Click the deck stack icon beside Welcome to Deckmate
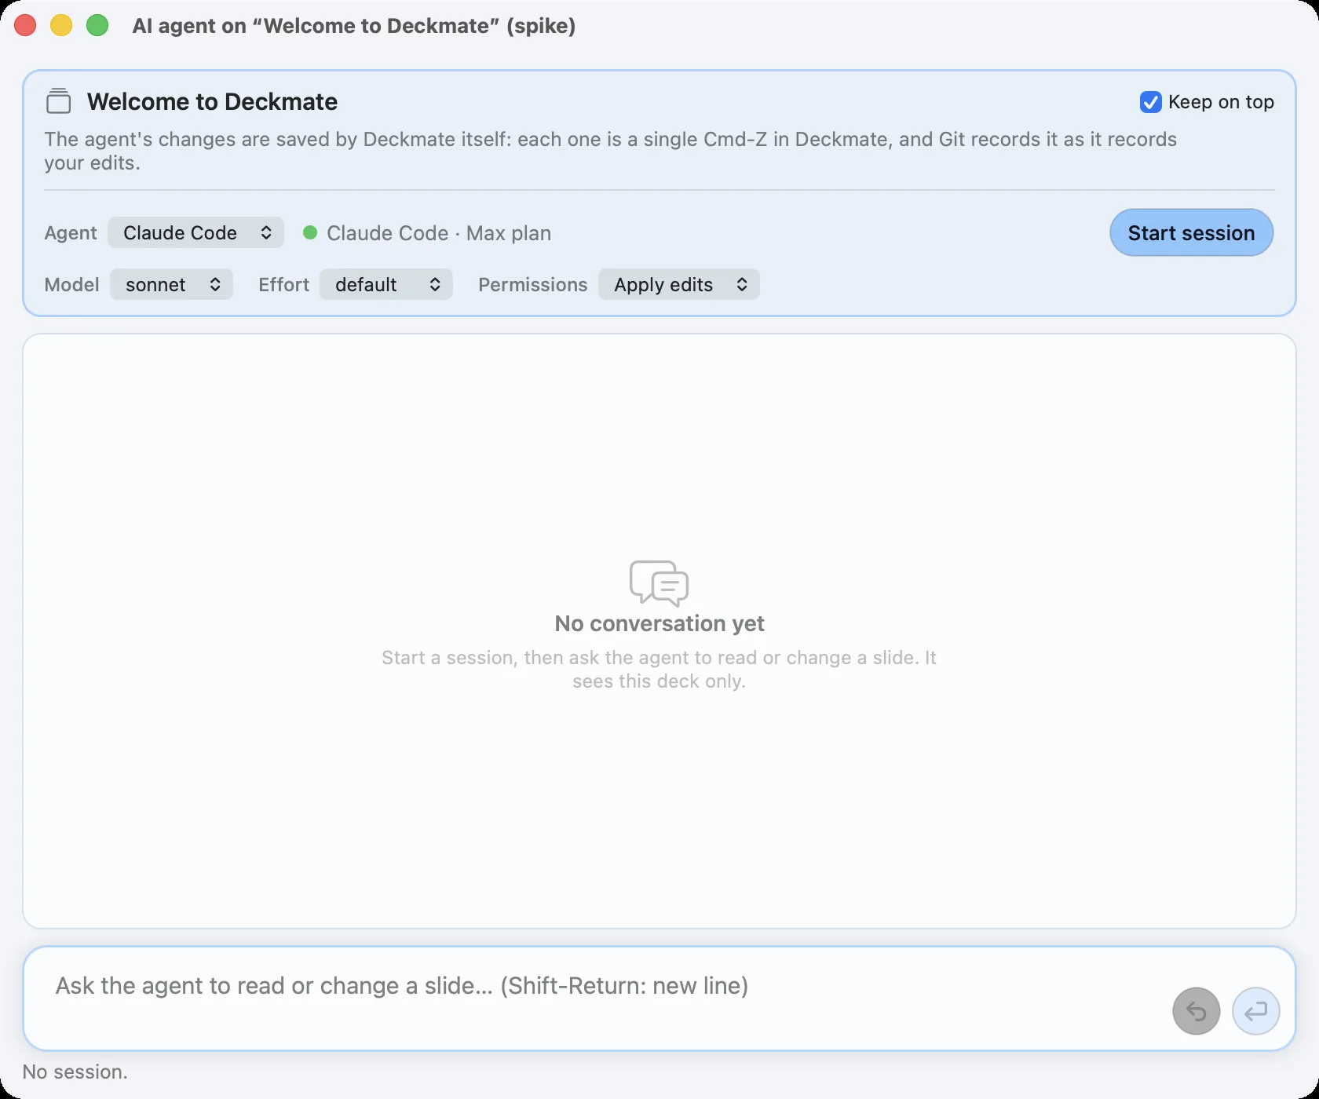 (x=58, y=101)
